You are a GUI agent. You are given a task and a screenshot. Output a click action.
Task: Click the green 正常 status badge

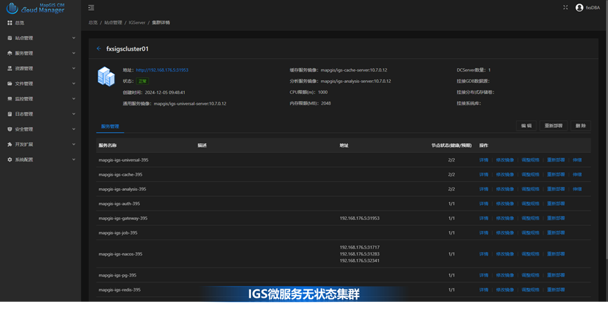143,81
